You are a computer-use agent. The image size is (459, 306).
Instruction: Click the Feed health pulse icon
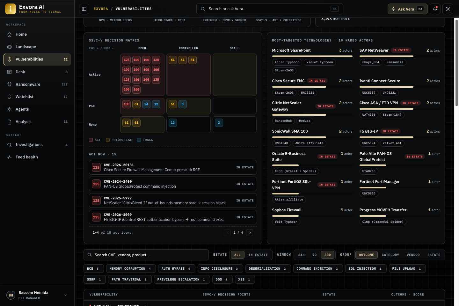[x=10, y=157]
